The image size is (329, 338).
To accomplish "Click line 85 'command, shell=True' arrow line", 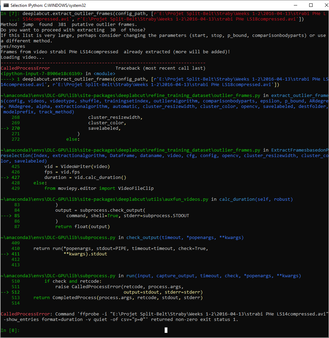I will [x=95, y=216].
